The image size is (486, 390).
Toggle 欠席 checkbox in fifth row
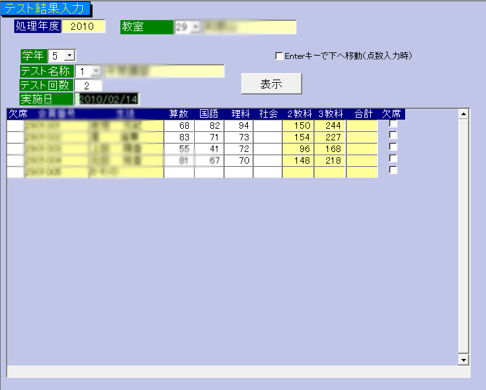coord(393,170)
